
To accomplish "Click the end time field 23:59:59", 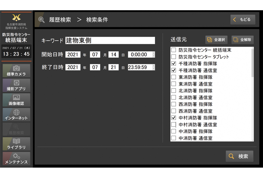I will point(140,67).
